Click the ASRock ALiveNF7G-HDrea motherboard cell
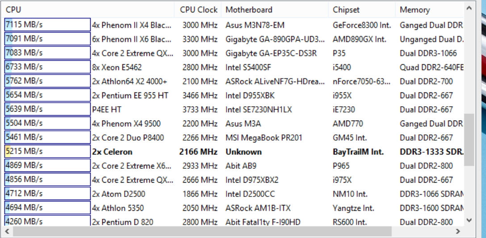 [276, 82]
